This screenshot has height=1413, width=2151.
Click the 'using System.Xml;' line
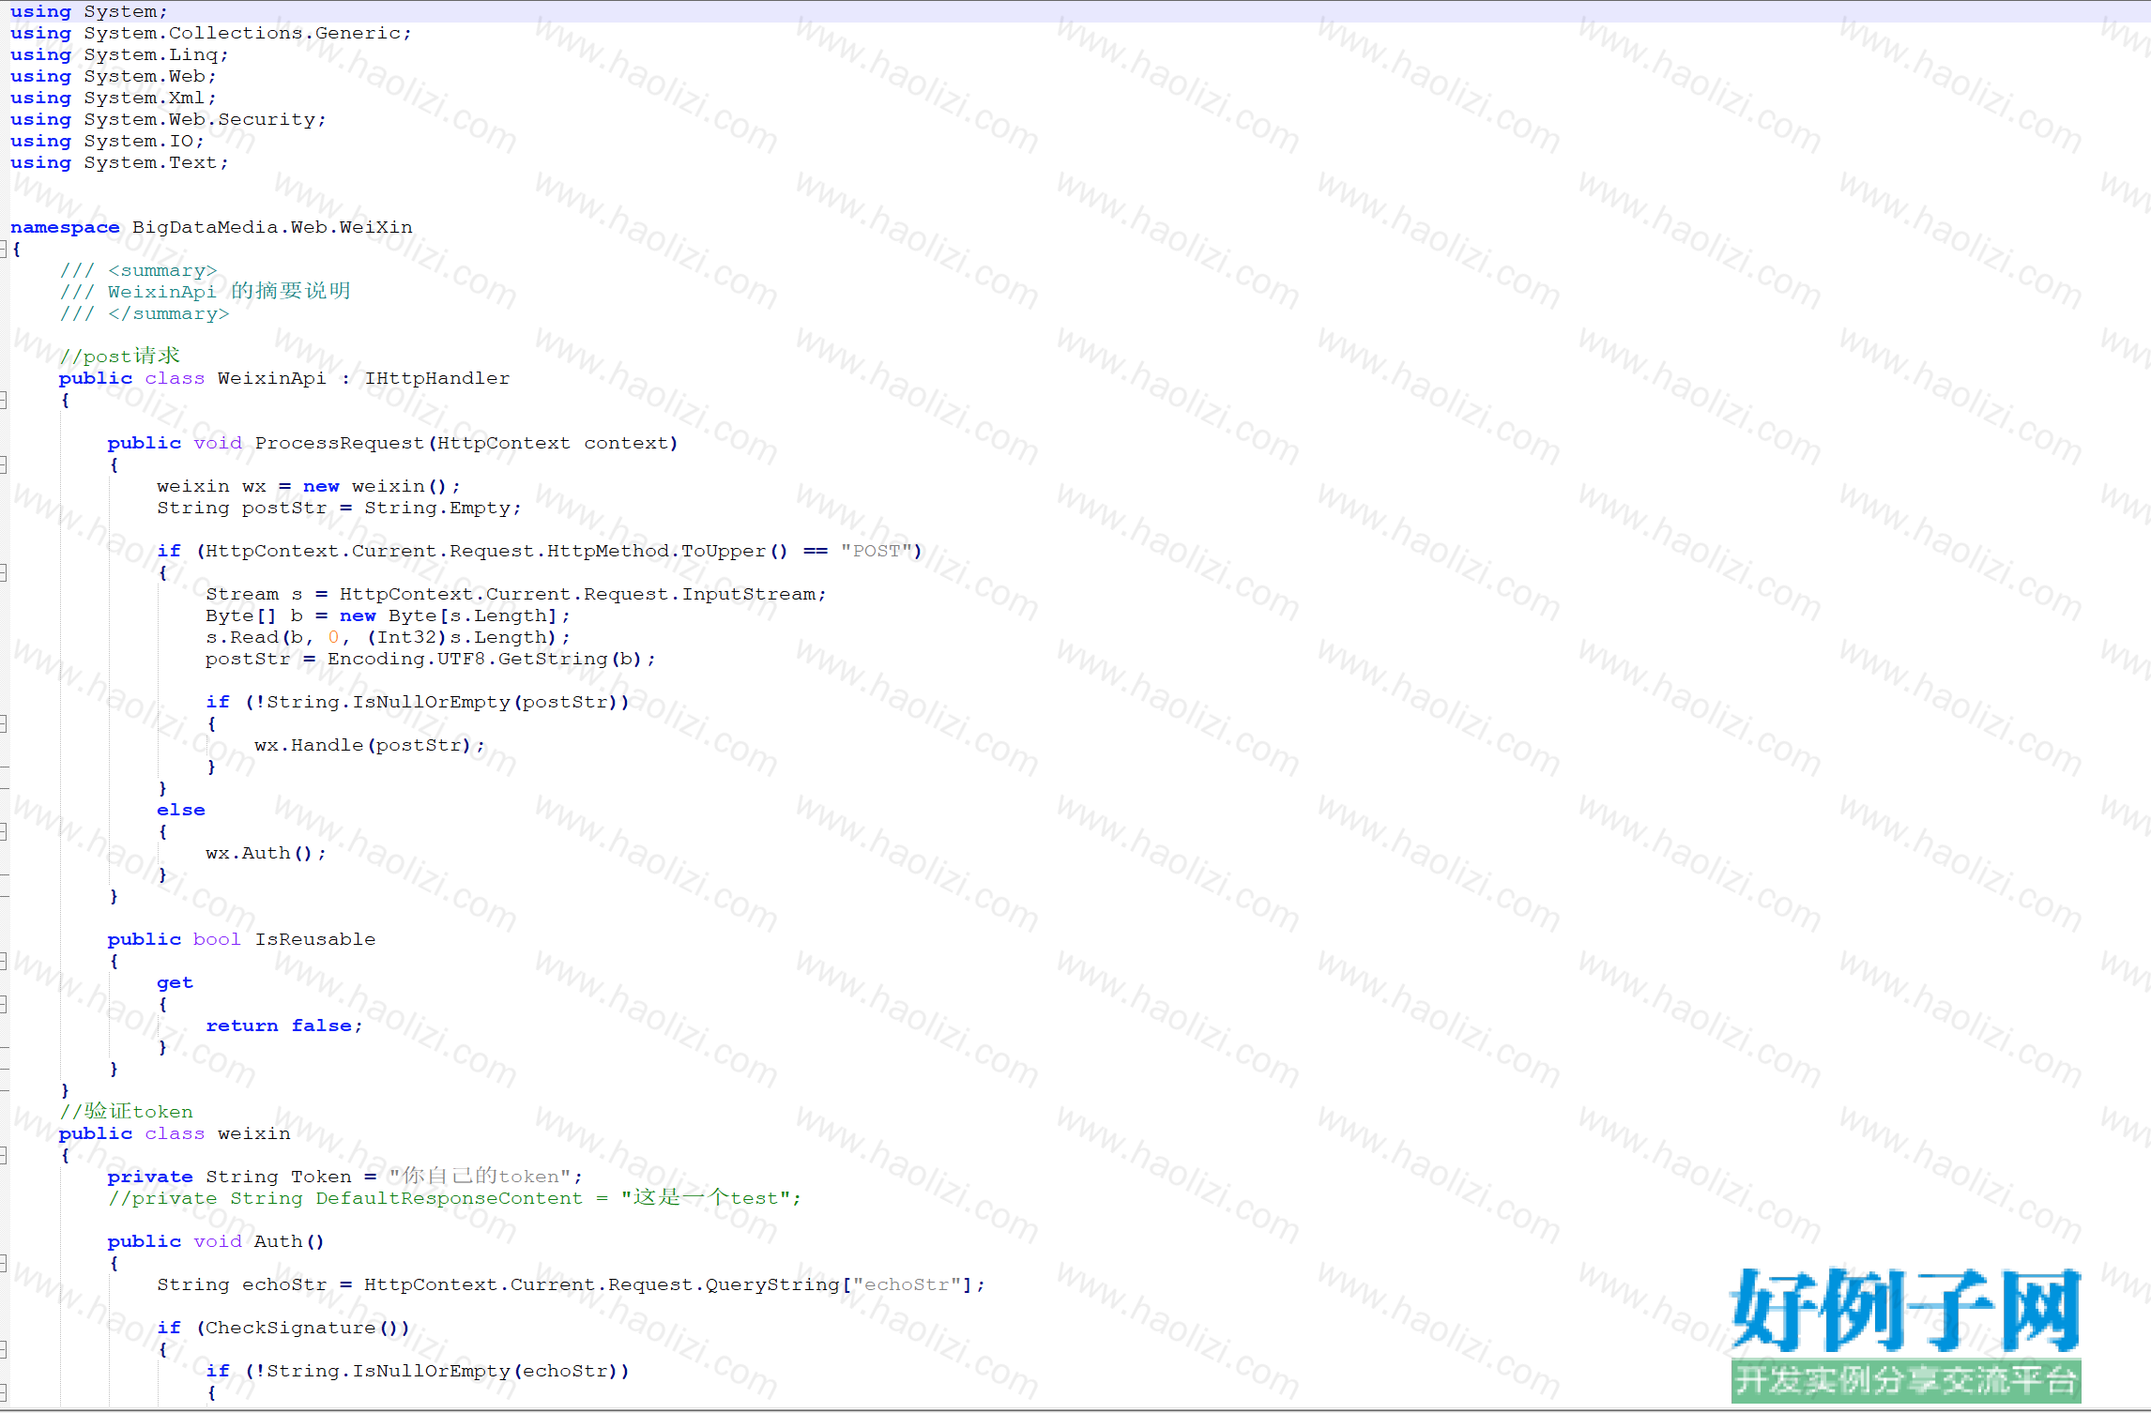click(114, 98)
